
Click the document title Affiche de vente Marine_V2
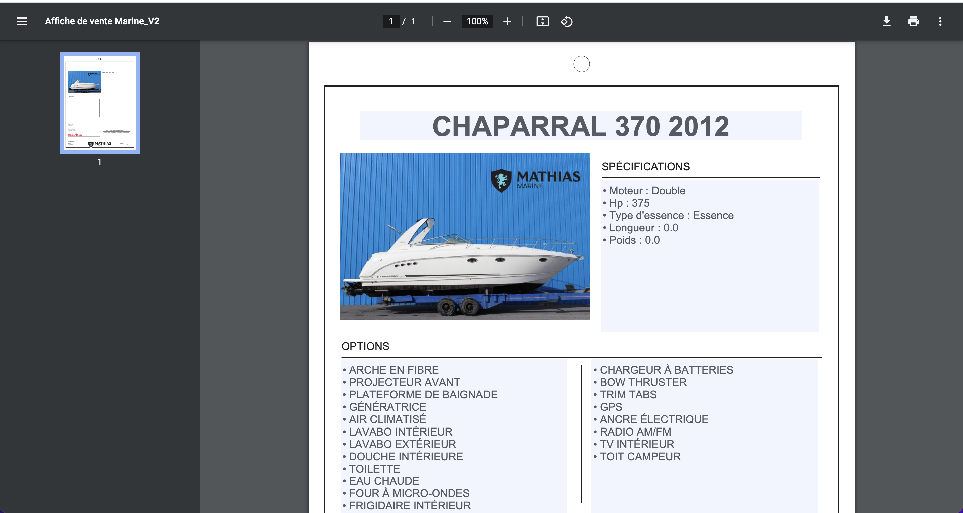pos(102,21)
